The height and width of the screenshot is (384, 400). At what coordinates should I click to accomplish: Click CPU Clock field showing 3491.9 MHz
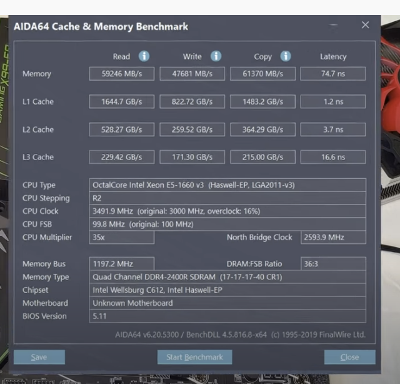(227, 211)
